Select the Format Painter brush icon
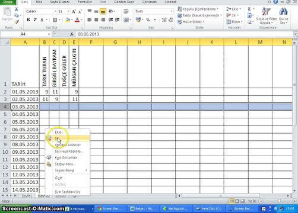 point(17,21)
